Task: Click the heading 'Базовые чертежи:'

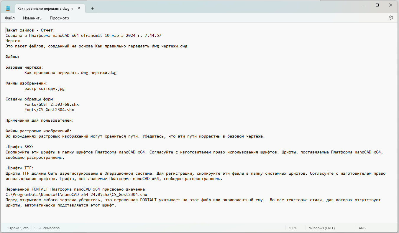Action: (24, 67)
